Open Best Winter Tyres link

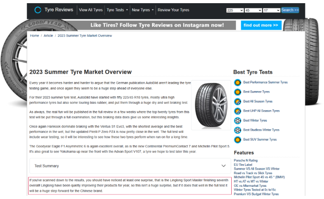255,120
